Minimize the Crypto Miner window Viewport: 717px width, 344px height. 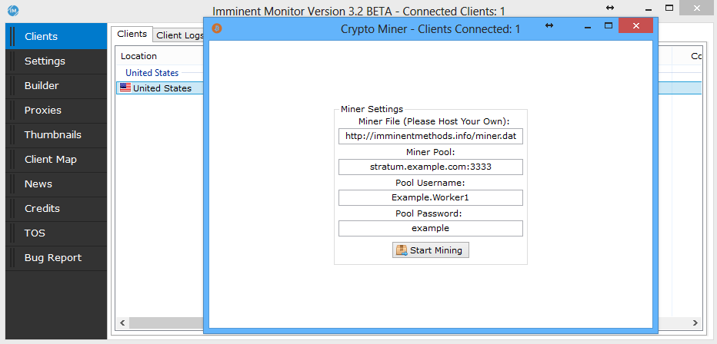pos(587,26)
